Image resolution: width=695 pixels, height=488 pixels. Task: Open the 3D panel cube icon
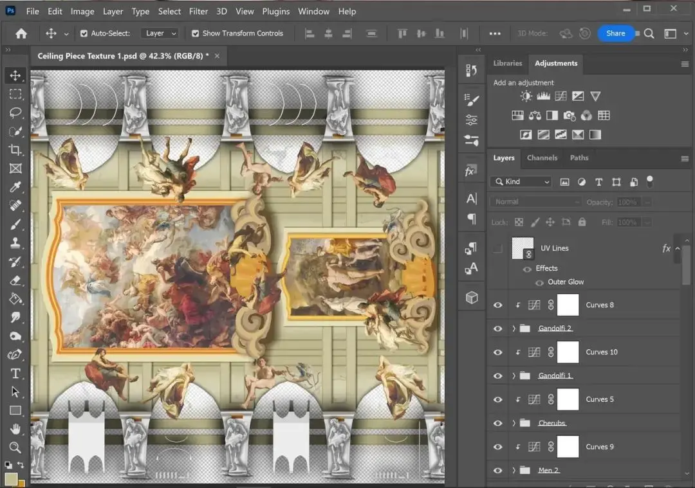472,298
